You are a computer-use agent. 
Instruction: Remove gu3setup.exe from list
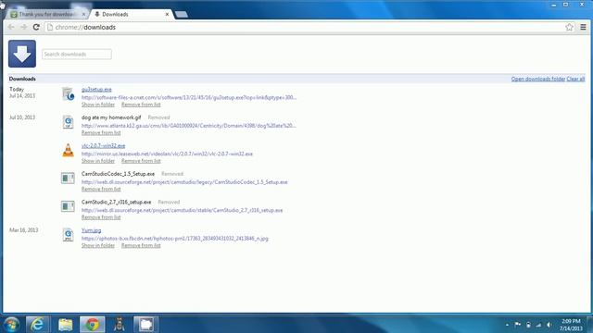pyautogui.click(x=141, y=105)
